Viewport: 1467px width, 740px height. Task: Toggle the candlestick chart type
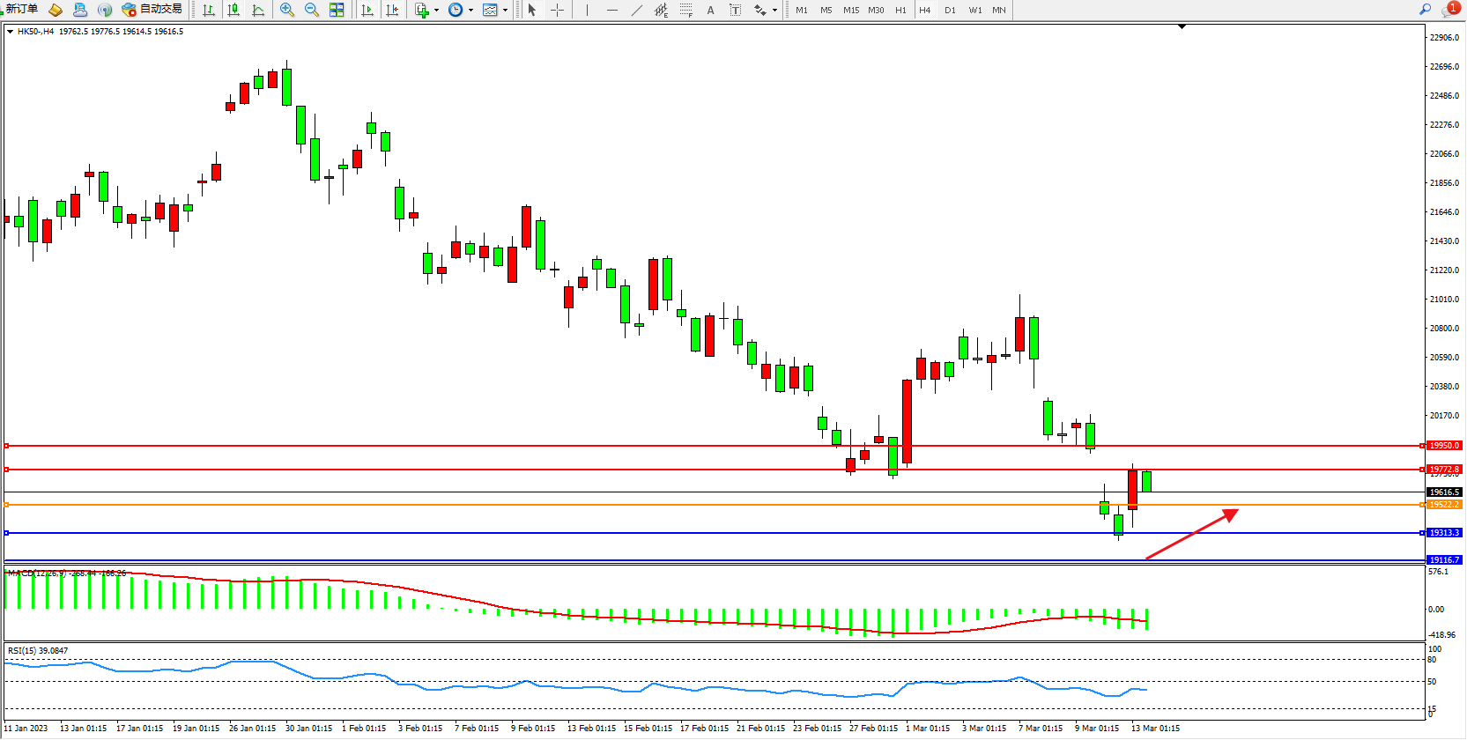pos(233,10)
